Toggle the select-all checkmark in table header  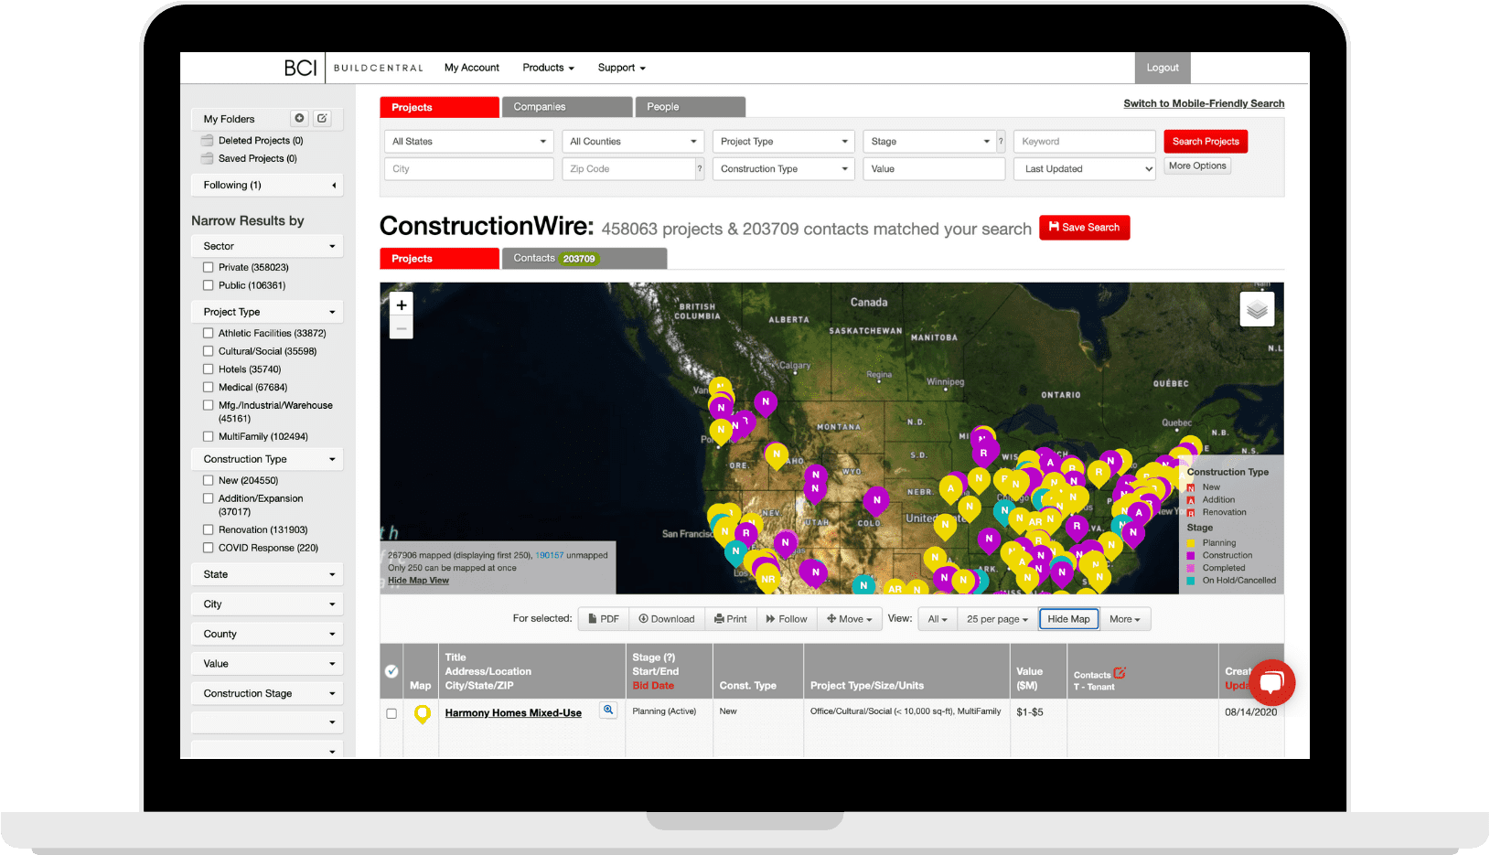tap(391, 671)
